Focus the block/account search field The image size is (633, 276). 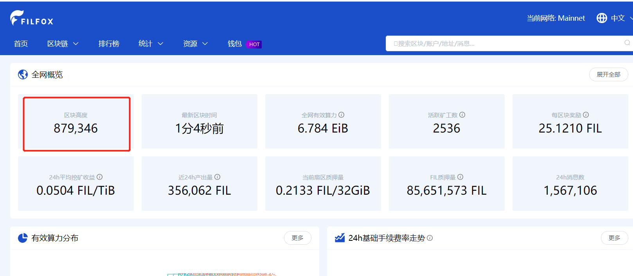(x=505, y=43)
